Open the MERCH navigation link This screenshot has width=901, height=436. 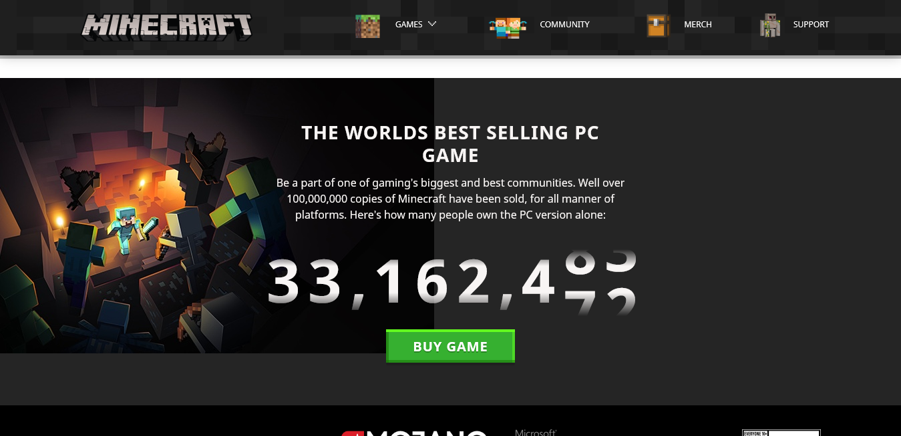pos(698,24)
